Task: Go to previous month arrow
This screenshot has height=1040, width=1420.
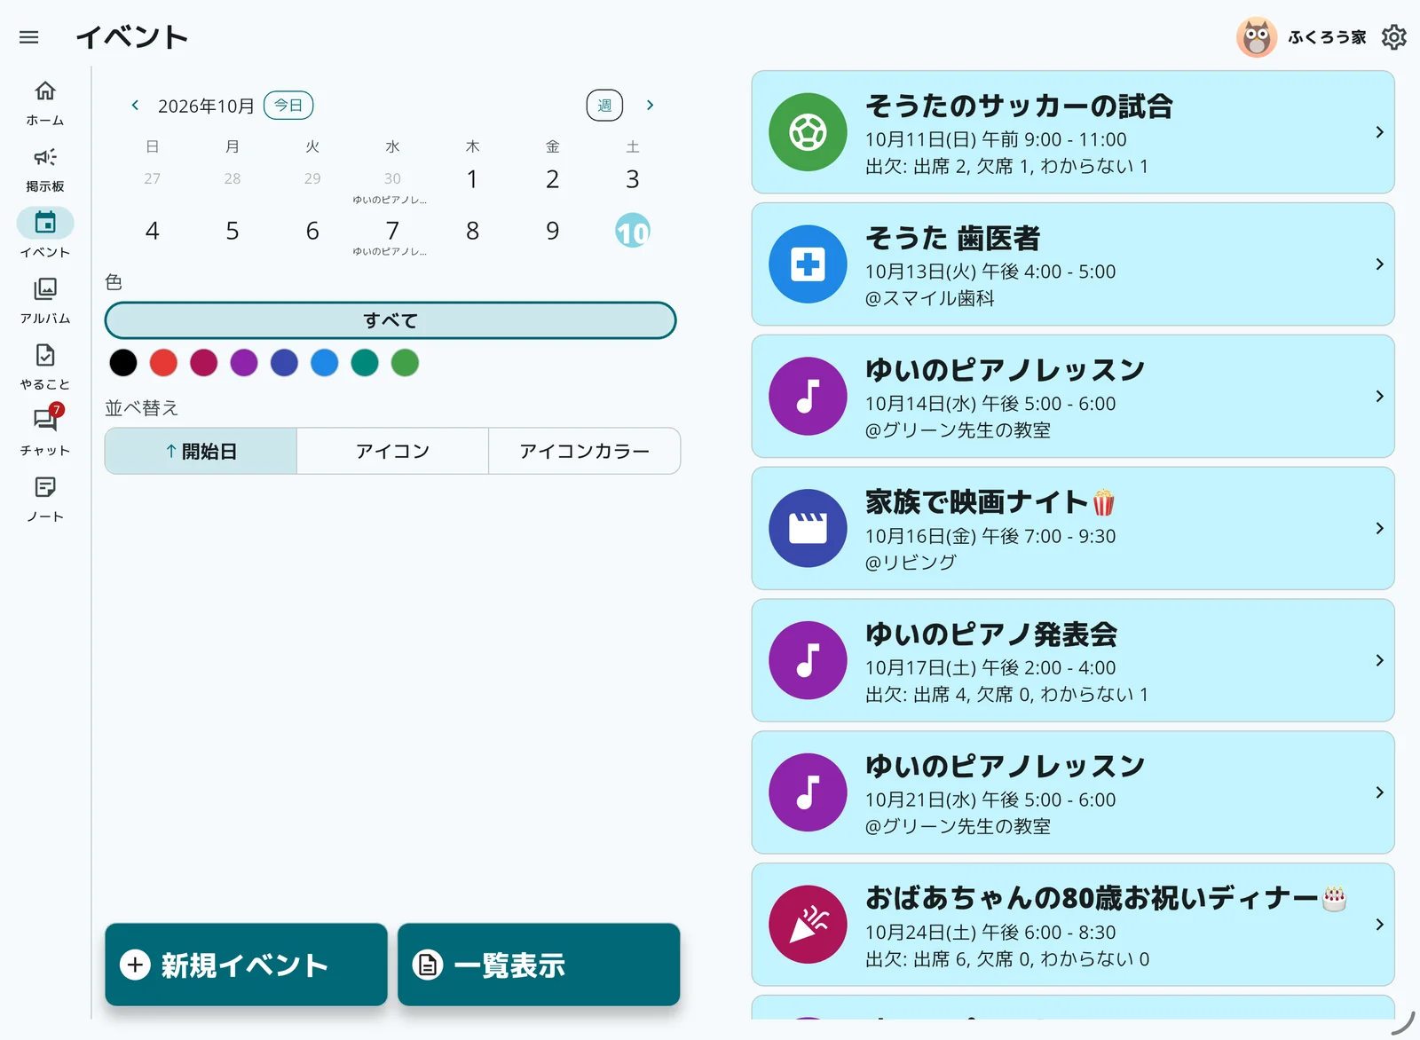Action: click(135, 106)
